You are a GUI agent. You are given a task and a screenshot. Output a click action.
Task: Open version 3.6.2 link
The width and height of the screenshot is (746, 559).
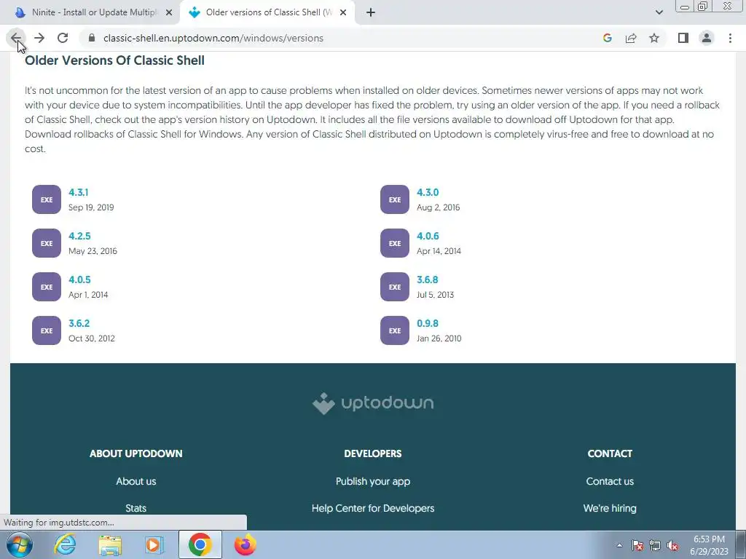pyautogui.click(x=79, y=324)
